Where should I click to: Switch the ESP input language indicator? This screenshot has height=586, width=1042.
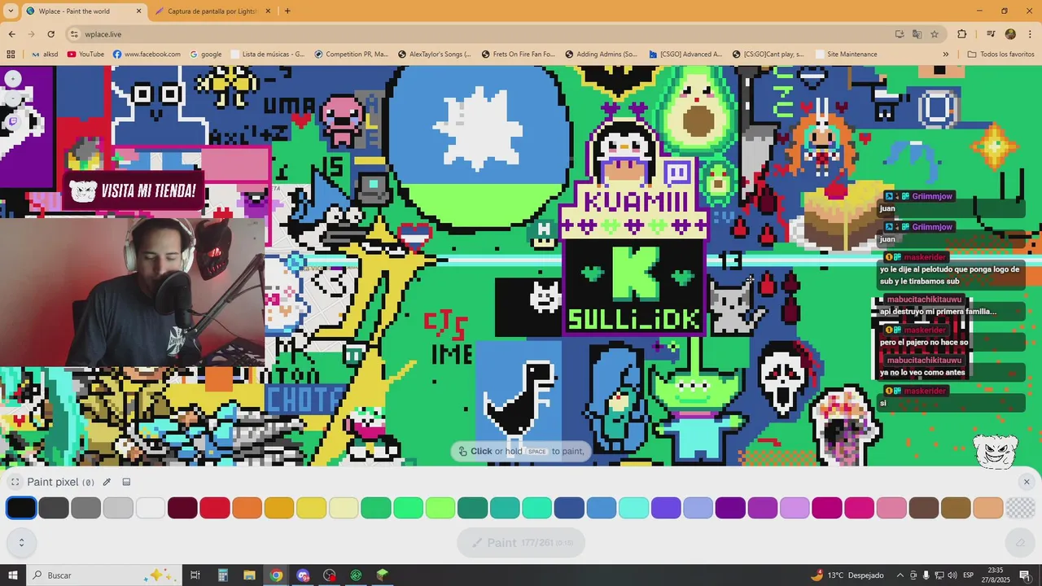[970, 575]
